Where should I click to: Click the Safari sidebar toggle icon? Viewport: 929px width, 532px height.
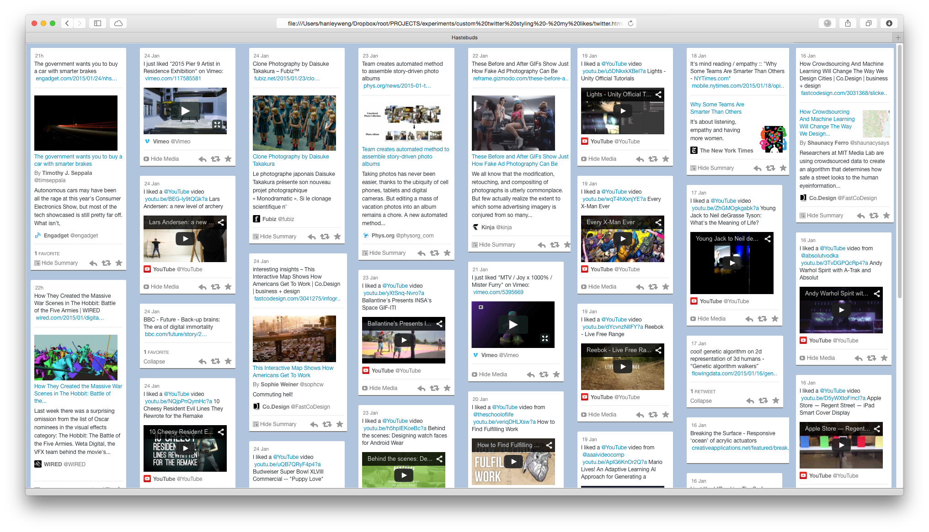tap(97, 23)
